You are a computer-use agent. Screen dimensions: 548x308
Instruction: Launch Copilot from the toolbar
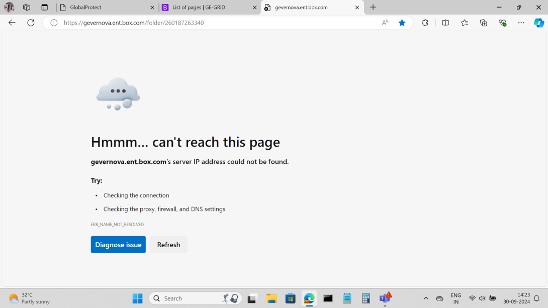coord(538,23)
